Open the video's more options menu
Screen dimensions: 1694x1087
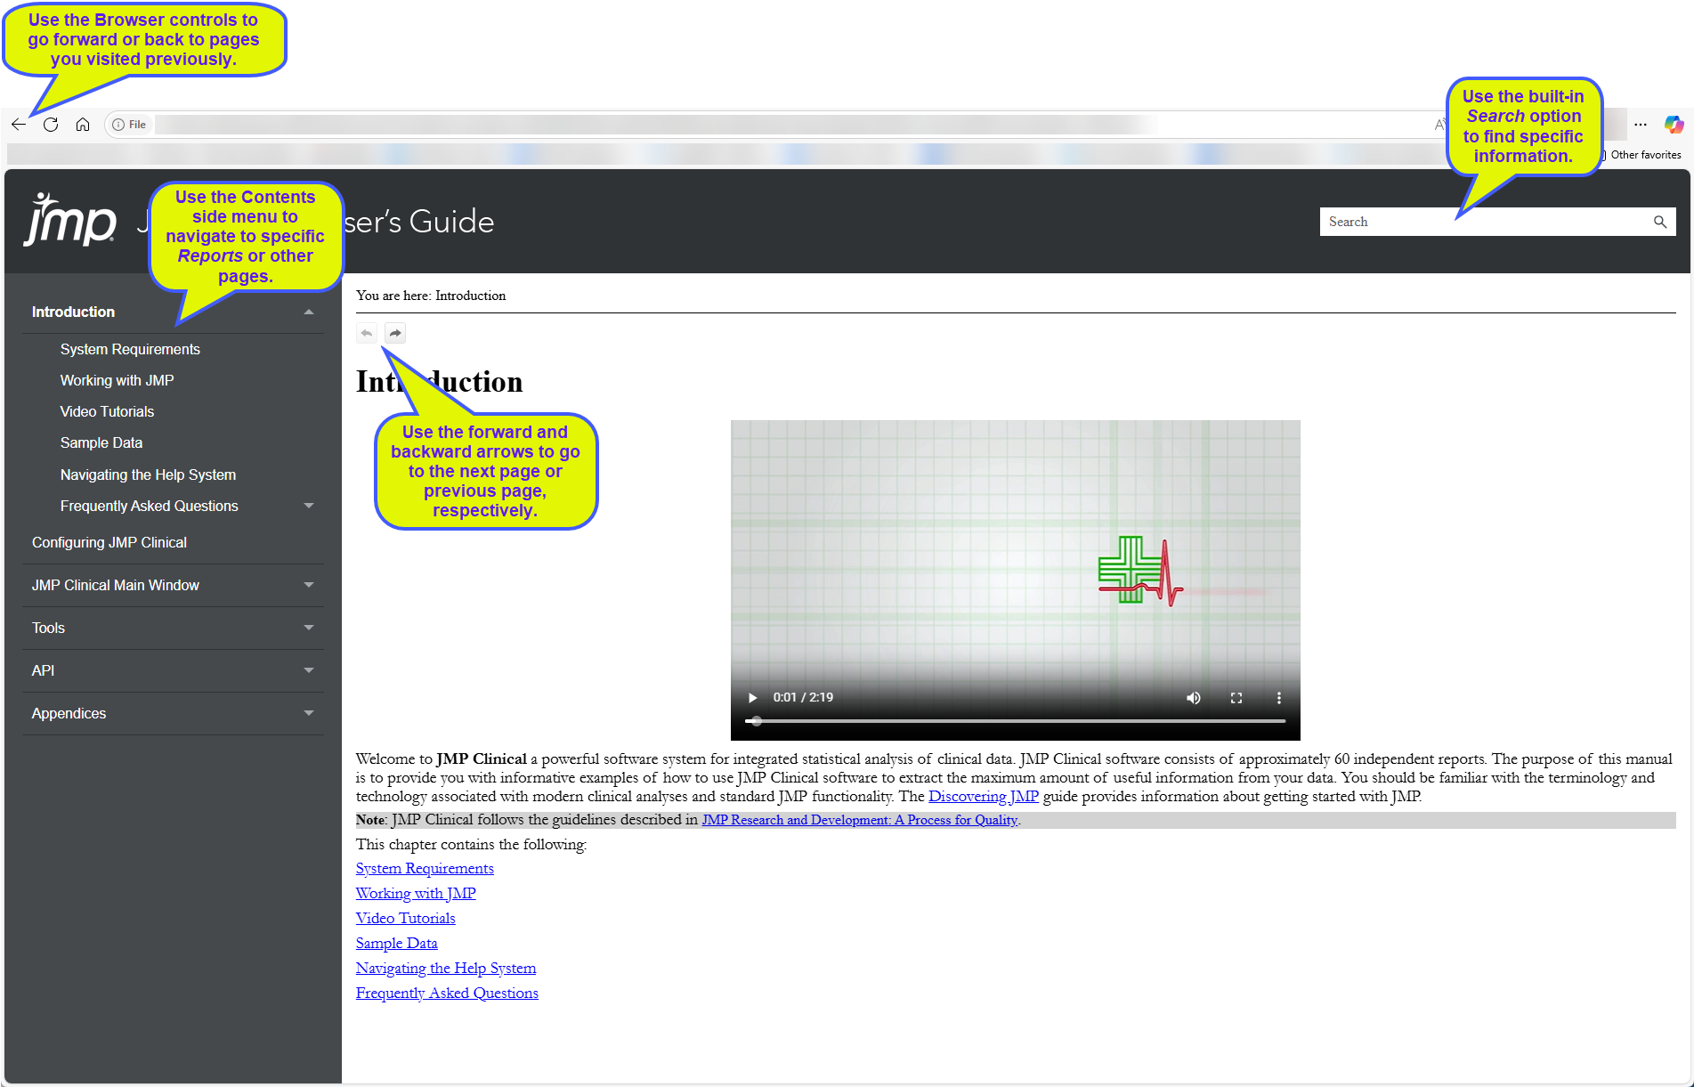[1279, 697]
